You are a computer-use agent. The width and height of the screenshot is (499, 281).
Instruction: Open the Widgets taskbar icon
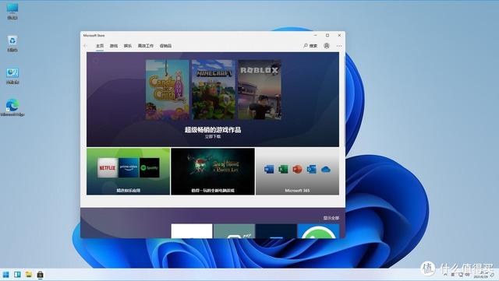17,274
